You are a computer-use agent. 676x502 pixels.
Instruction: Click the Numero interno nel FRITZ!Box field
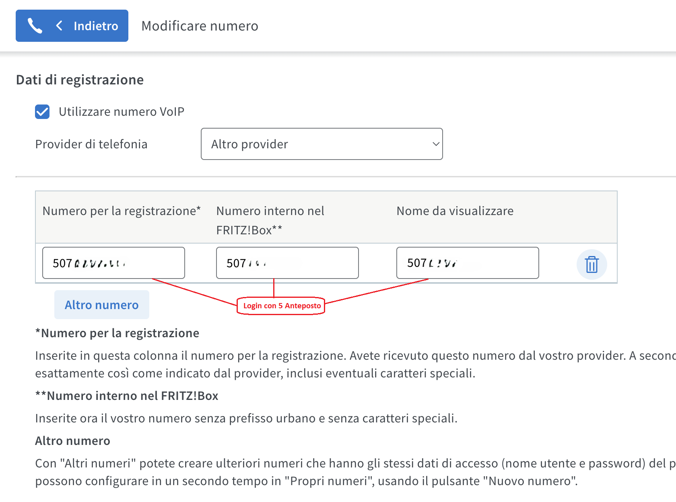287,263
